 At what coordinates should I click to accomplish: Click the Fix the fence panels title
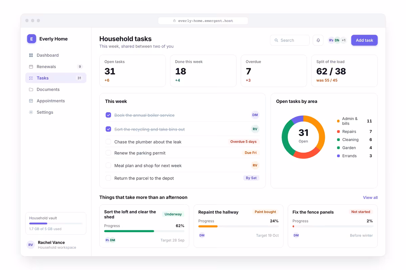[x=313, y=212]
